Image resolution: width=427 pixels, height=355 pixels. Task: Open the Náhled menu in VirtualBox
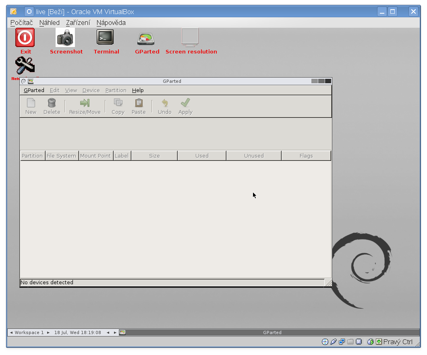[x=49, y=23]
